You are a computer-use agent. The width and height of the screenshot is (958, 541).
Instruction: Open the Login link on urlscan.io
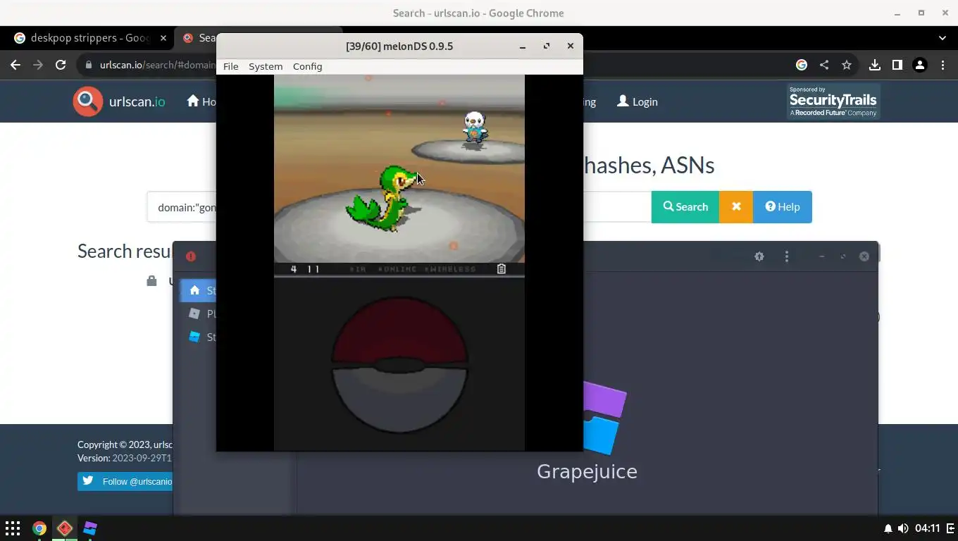(x=637, y=101)
